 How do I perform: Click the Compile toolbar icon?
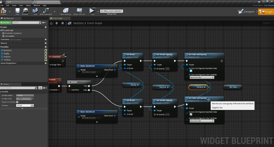click(x=3, y=11)
